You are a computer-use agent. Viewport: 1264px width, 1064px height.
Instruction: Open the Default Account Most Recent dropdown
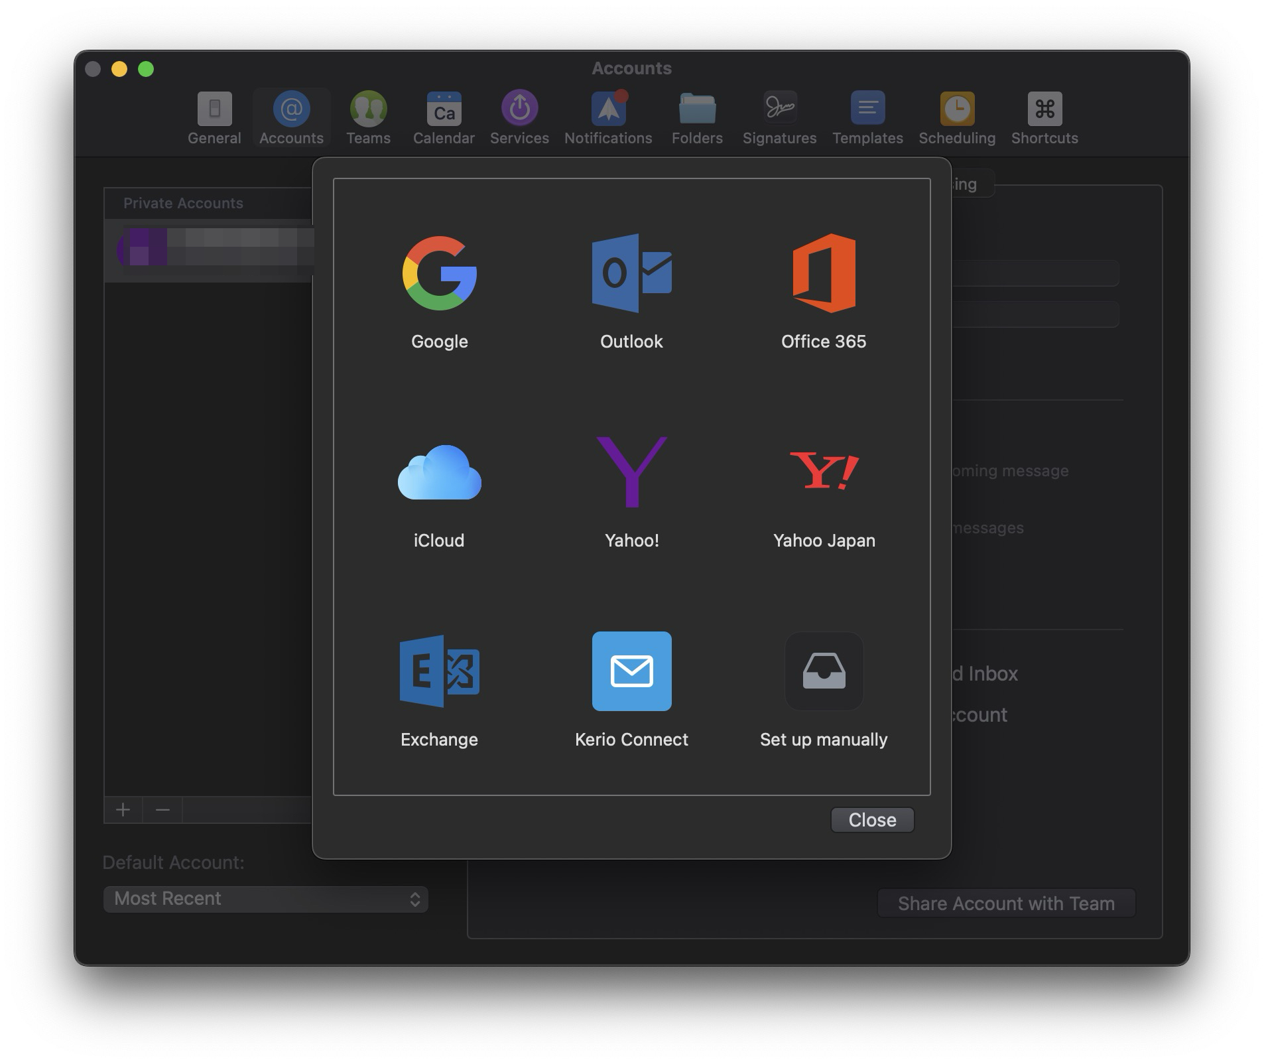pos(265,899)
